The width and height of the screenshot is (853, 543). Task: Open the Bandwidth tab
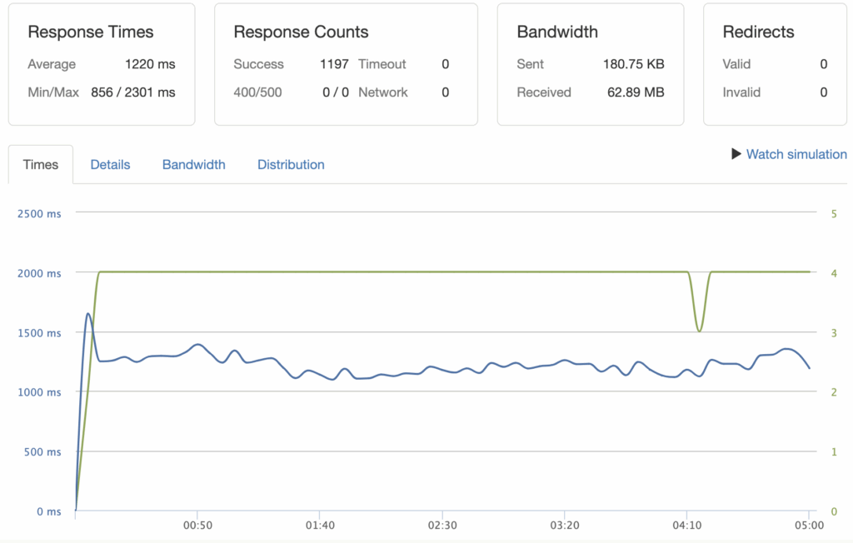tap(193, 165)
